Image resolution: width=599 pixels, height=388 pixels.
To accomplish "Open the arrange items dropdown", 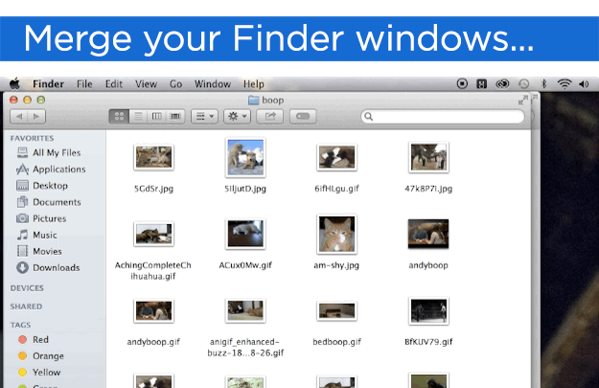I will click(x=204, y=117).
